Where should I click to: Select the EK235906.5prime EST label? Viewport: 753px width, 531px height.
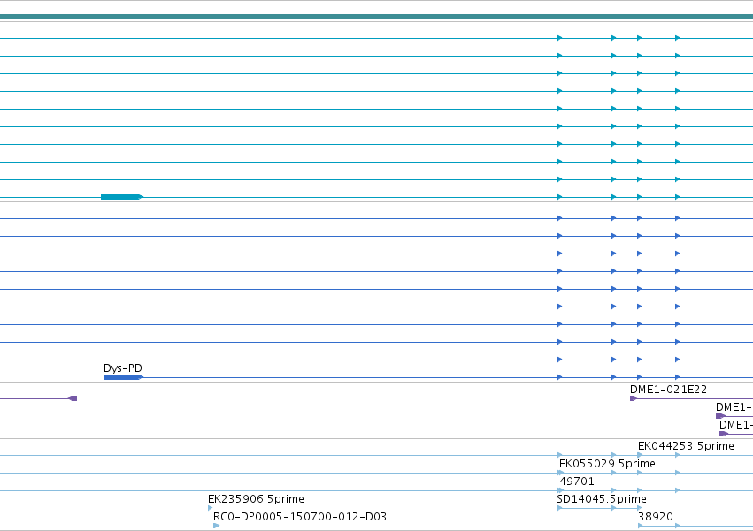[256, 499]
